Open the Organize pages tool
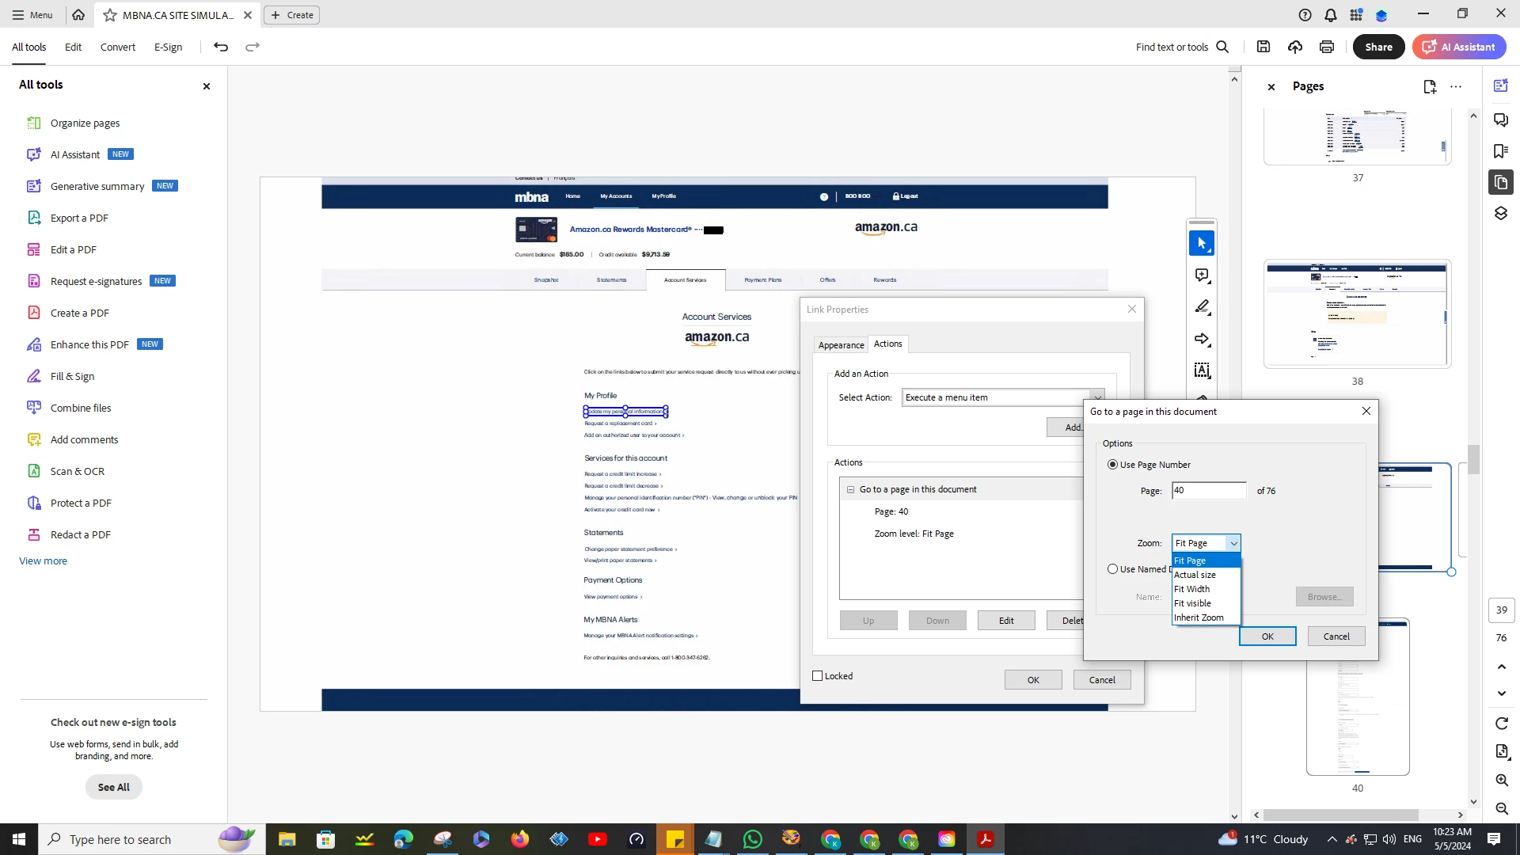 (x=85, y=123)
